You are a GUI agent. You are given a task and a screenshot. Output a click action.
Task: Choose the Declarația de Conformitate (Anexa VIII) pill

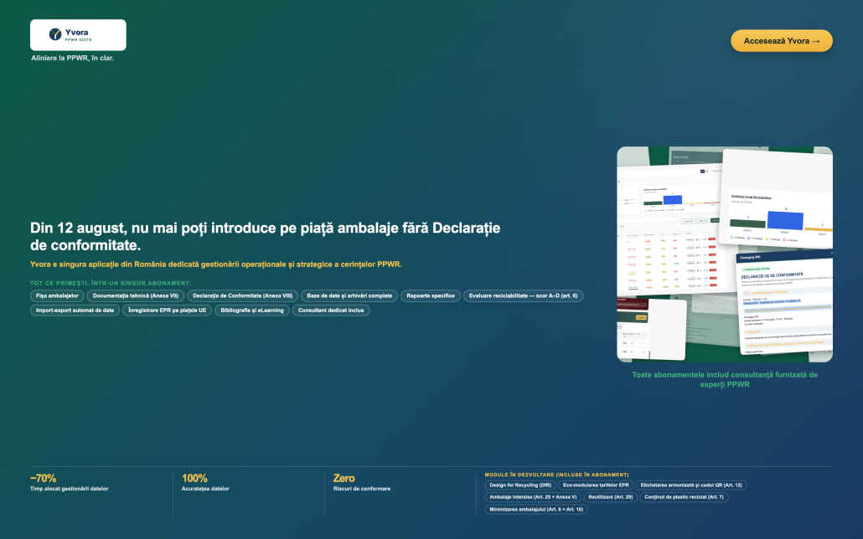click(243, 296)
